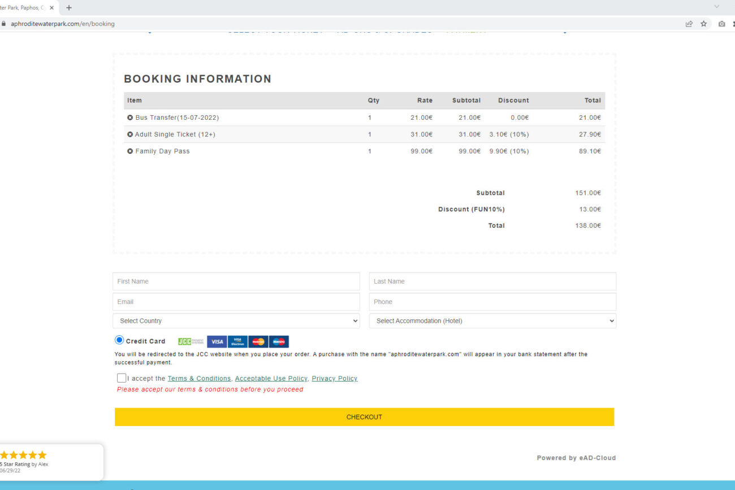The height and width of the screenshot is (490, 735).
Task: Open the Select Country dropdown
Action: click(236, 321)
